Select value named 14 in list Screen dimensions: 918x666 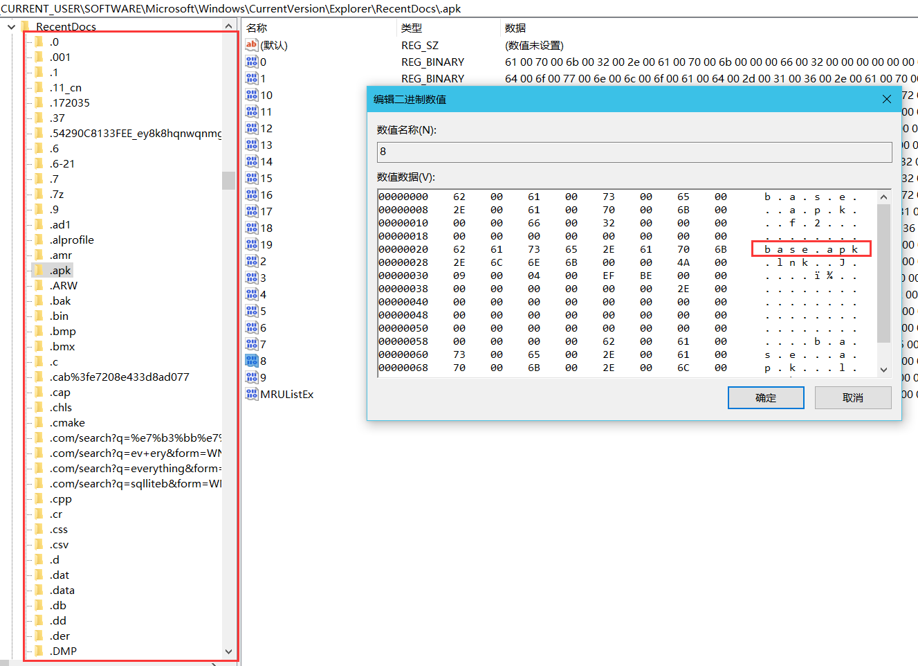click(x=266, y=161)
